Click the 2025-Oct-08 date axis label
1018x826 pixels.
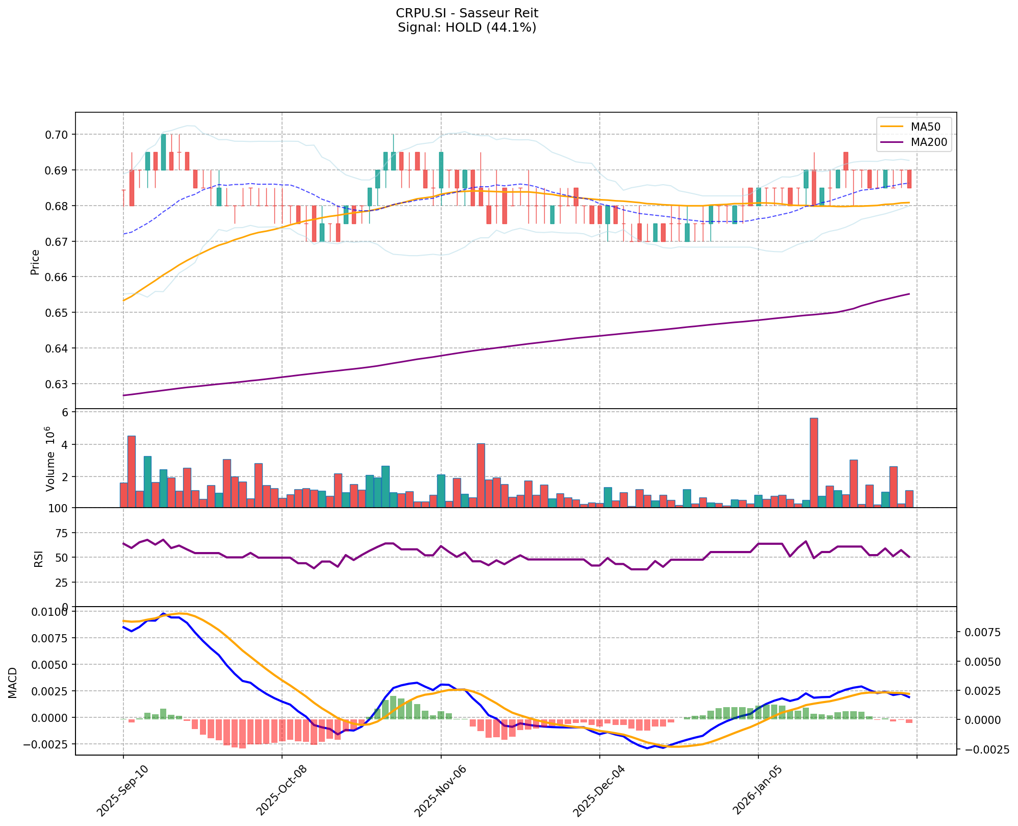click(281, 790)
